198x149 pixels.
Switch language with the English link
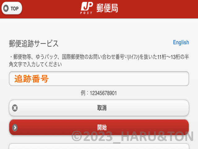(181, 43)
